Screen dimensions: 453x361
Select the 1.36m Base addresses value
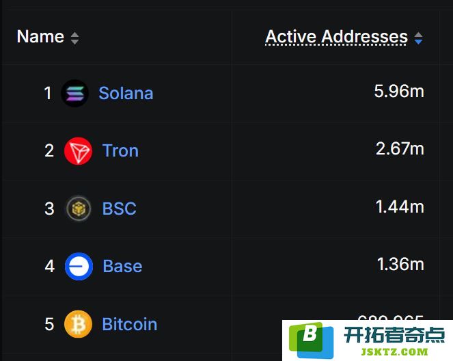coord(400,264)
